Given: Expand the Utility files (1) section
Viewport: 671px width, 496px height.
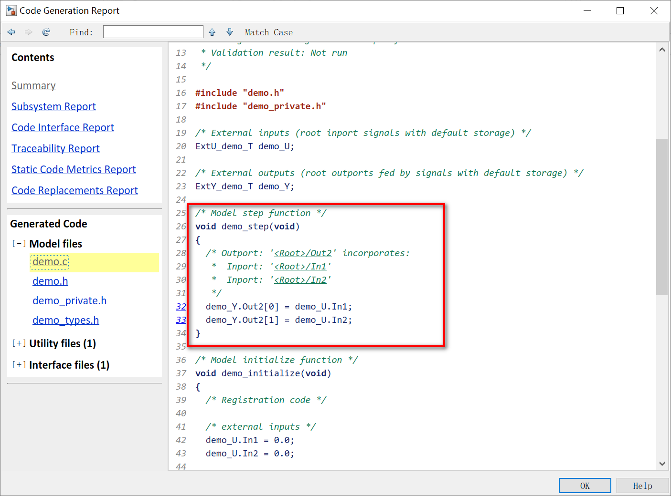Looking at the screenshot, I should pyautogui.click(x=19, y=343).
